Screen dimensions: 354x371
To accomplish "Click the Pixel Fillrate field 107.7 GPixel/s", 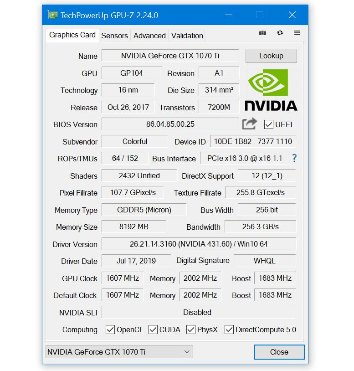I will click(133, 192).
